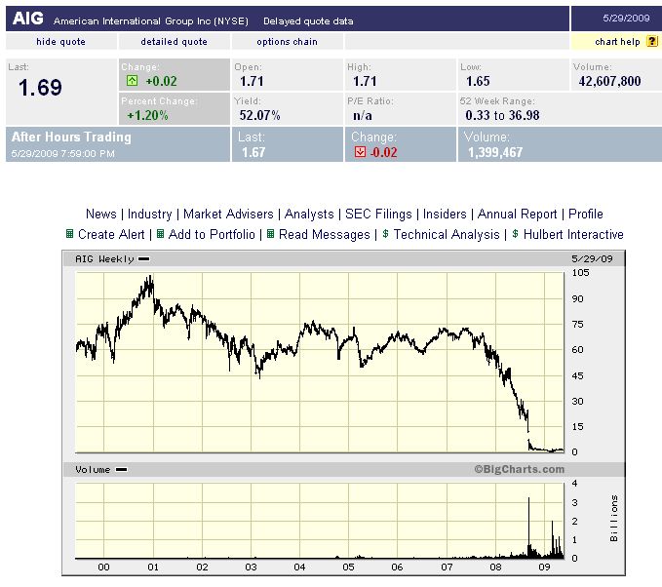Click the dollar icon before Hulbert Interactive
662x587 pixels.
click(x=516, y=234)
